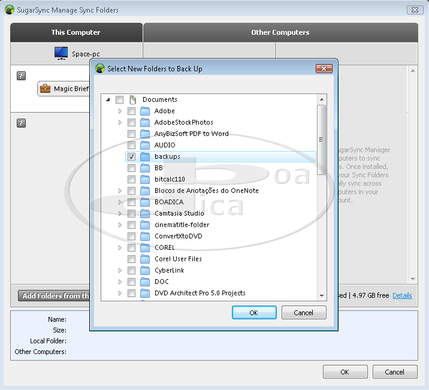
Task: Uncheck the backups folder checkbox
Action: click(131, 156)
